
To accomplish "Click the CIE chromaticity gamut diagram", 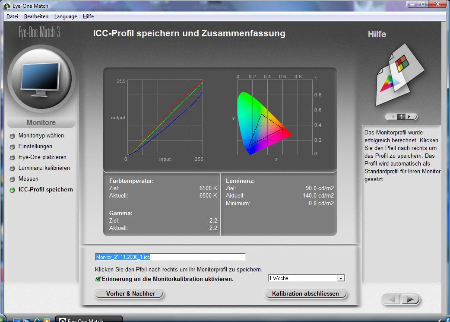I will pos(275,118).
